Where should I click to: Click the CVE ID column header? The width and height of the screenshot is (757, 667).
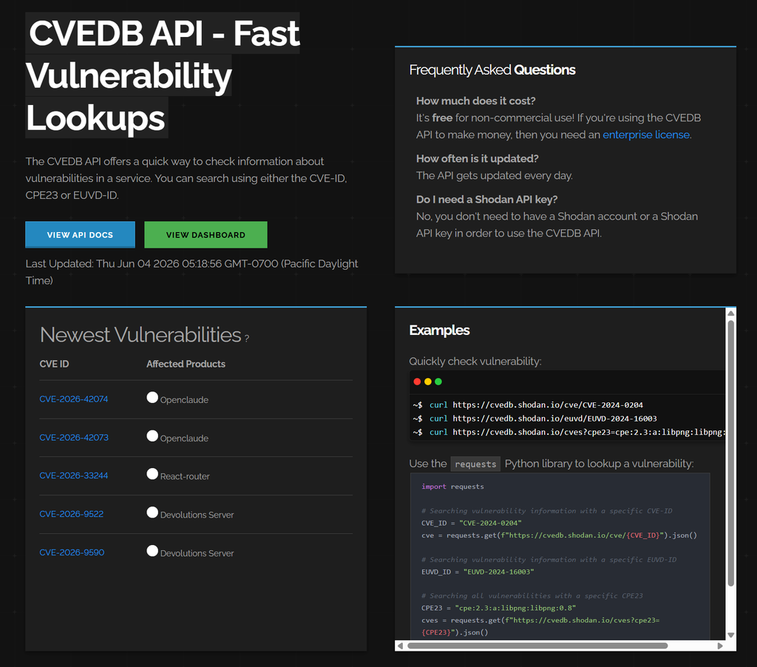54,364
